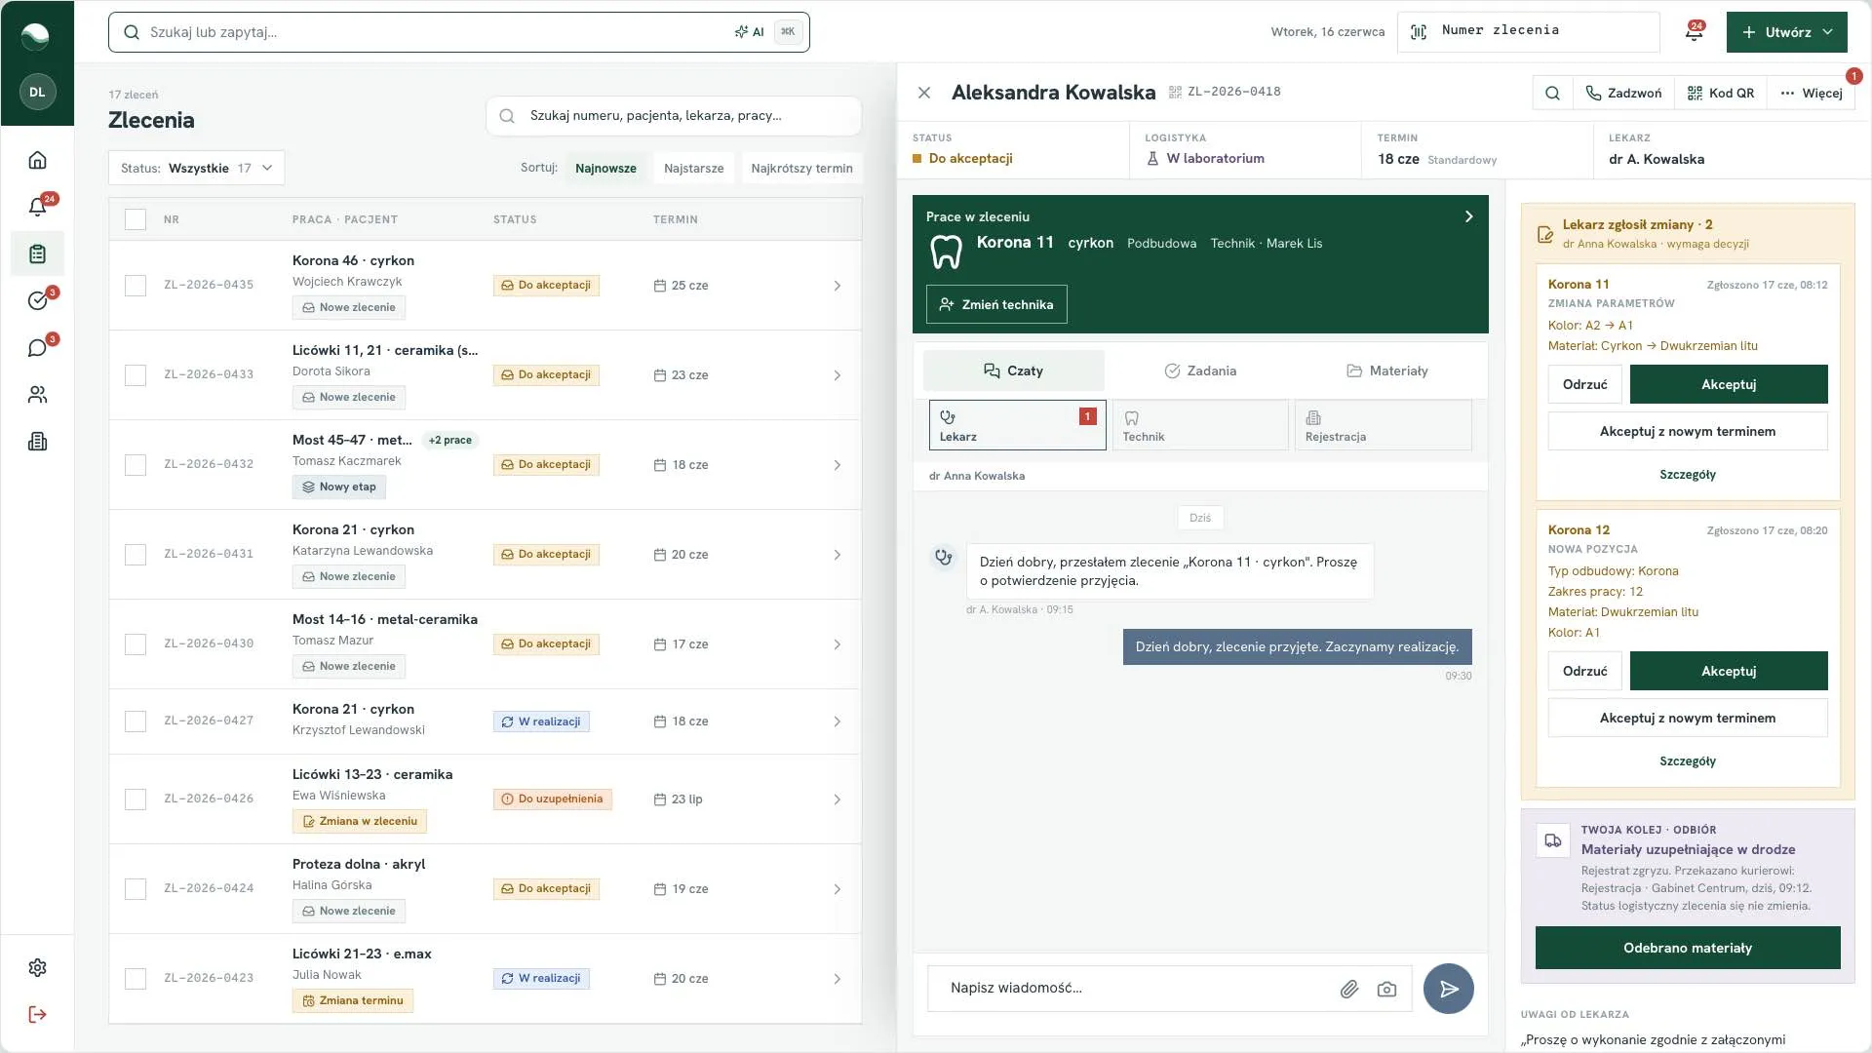1872x1053 pixels.
Task: Click the Numer zlecenia input field
Action: pyautogui.click(x=1529, y=32)
